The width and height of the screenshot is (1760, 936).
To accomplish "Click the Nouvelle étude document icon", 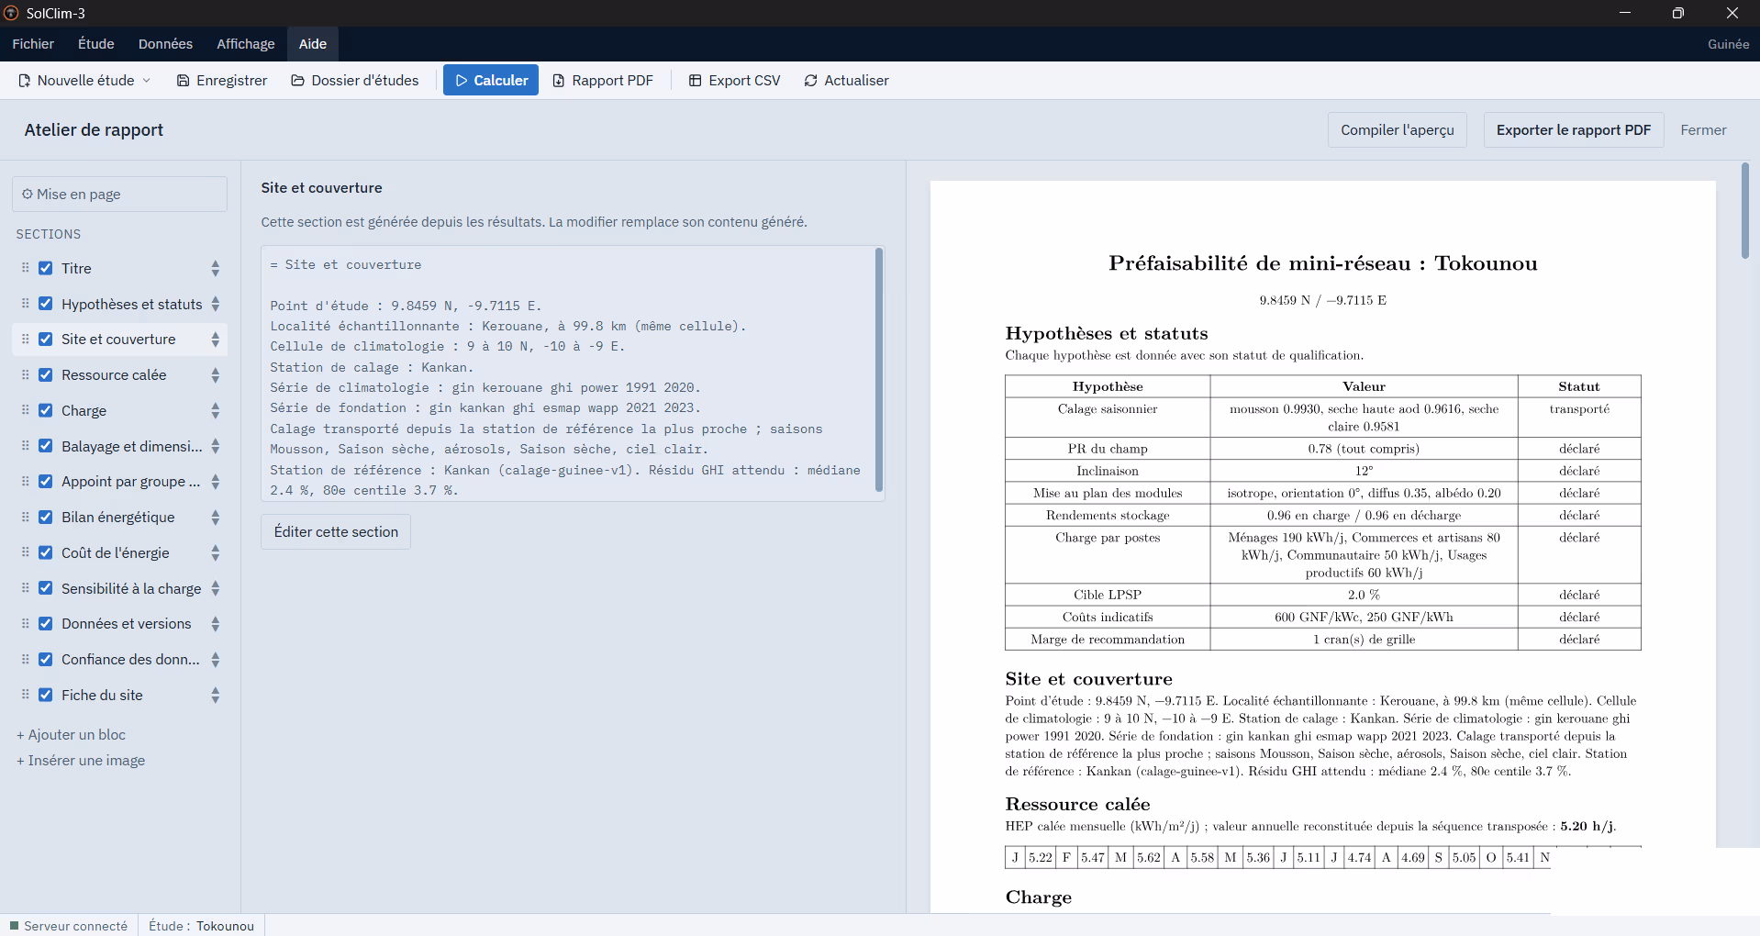I will 25,81.
